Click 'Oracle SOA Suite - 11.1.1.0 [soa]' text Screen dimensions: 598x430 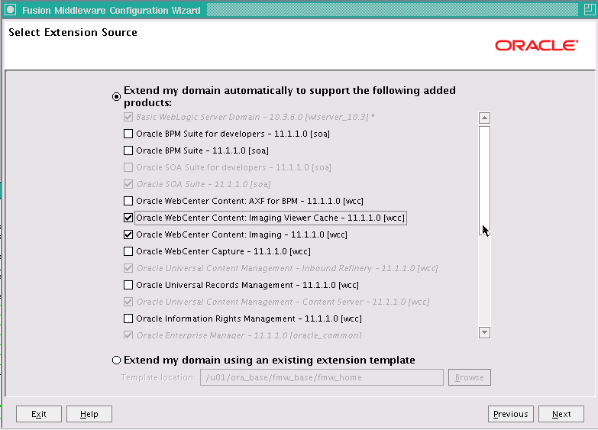tap(204, 184)
